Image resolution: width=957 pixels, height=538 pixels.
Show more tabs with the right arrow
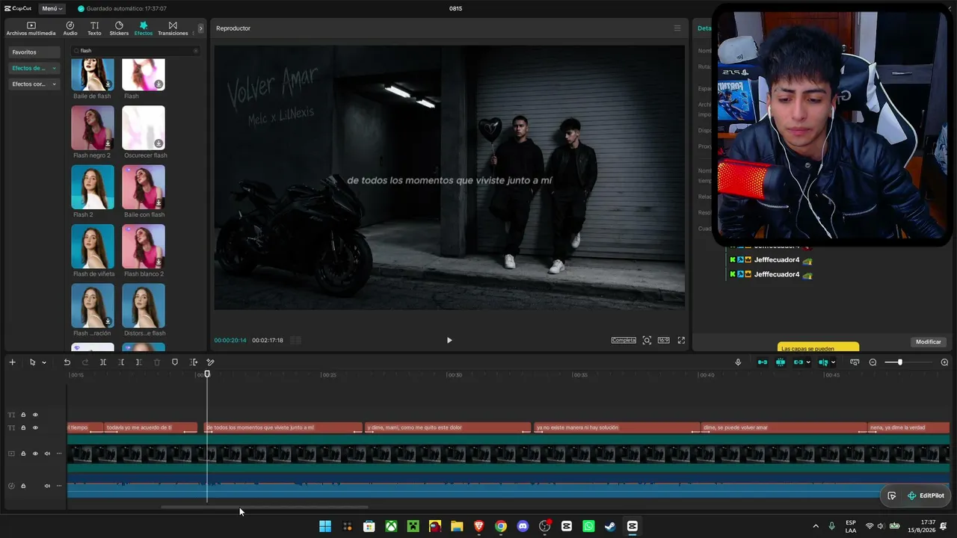pos(200,28)
